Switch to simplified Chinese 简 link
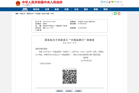Screen dimensions: 139x93 click(x=115, y=2)
